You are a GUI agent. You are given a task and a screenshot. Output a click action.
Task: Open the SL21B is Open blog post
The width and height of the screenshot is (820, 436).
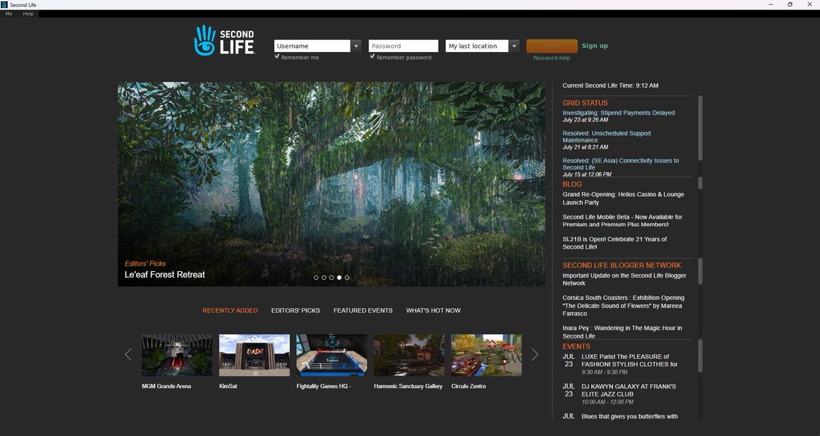(614, 243)
